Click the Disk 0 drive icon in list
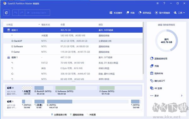189x119 pixels. click(x=9, y=30)
